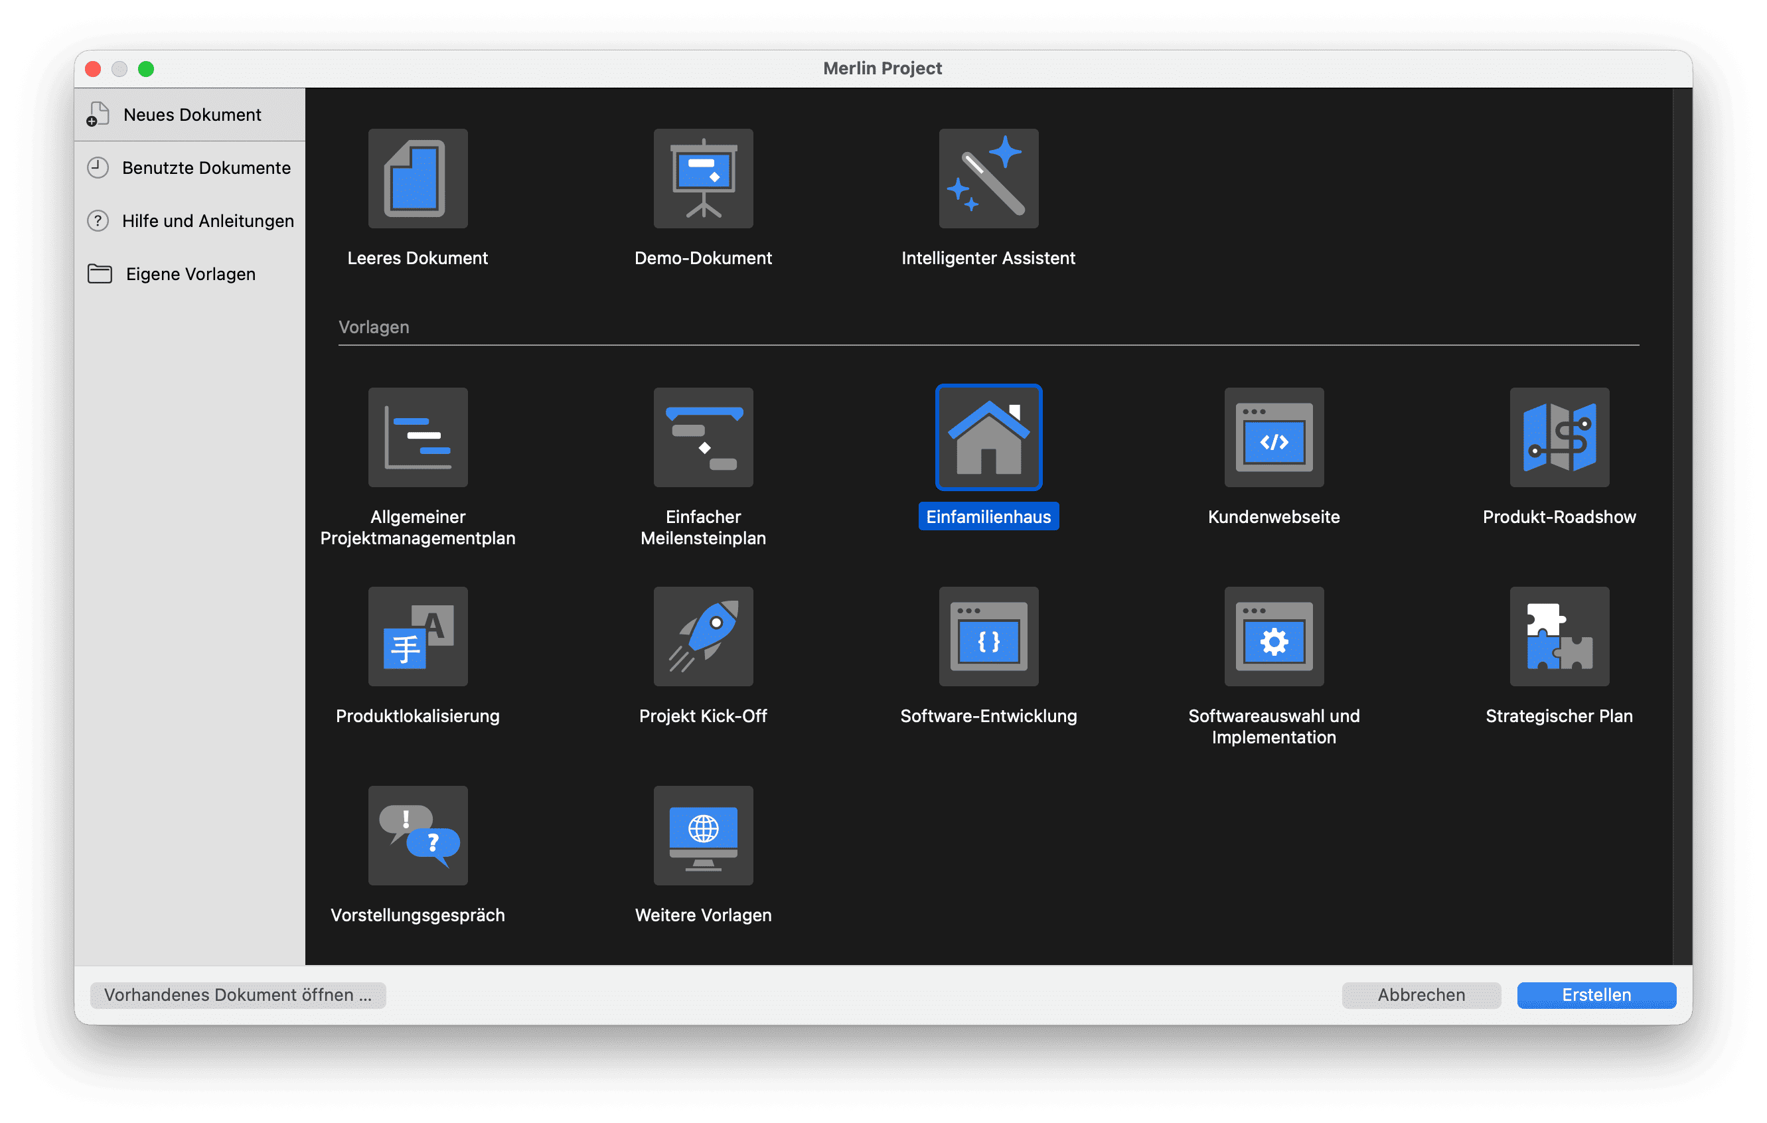Select the Vorstellungsgespräch speech bubbles icon

click(418, 836)
